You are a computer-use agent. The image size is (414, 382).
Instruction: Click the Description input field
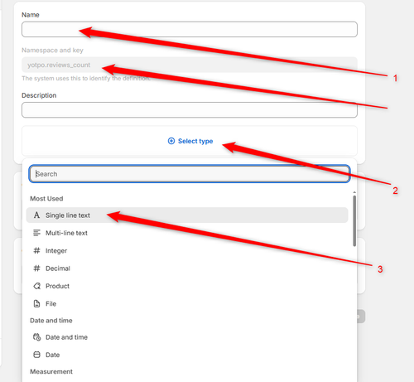(190, 110)
